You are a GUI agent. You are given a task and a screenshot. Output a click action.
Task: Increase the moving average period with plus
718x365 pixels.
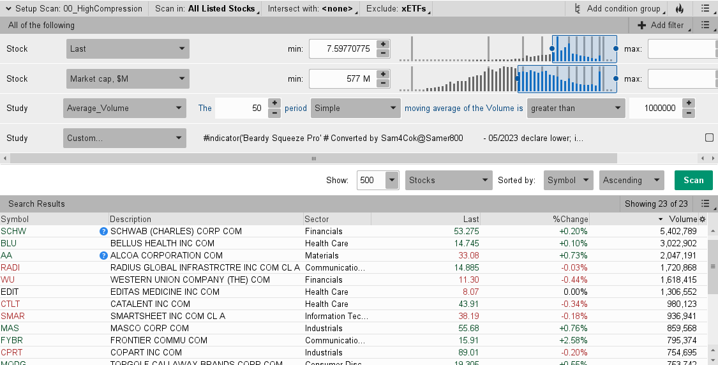point(274,103)
